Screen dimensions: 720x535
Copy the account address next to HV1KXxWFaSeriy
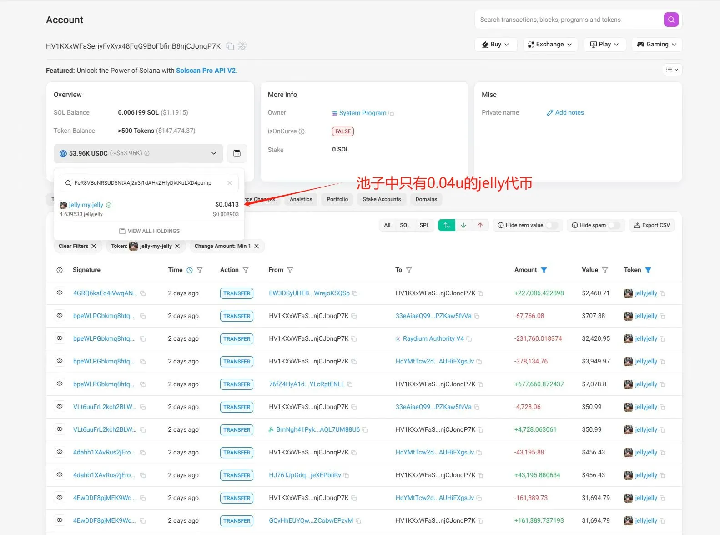pos(230,46)
